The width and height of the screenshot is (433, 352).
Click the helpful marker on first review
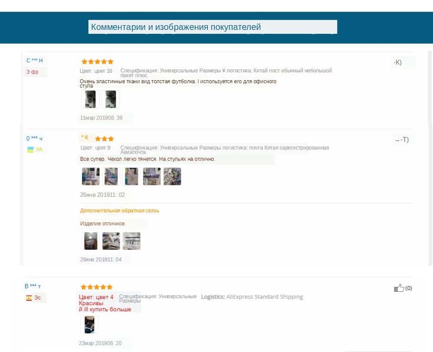pos(397,62)
